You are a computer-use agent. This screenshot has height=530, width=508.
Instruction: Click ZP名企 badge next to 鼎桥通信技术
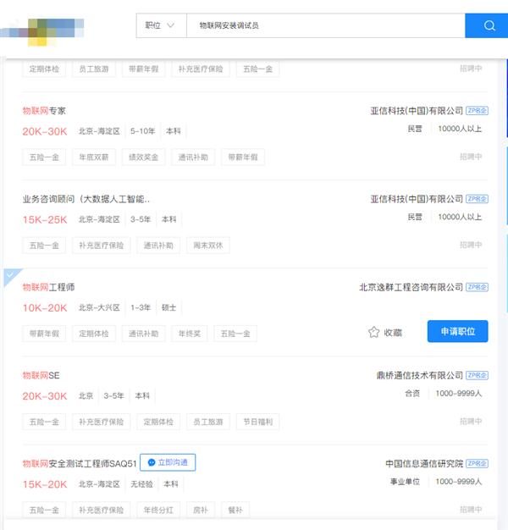click(477, 375)
